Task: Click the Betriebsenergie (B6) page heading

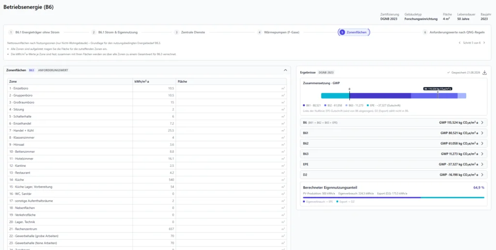Action: click(29, 7)
